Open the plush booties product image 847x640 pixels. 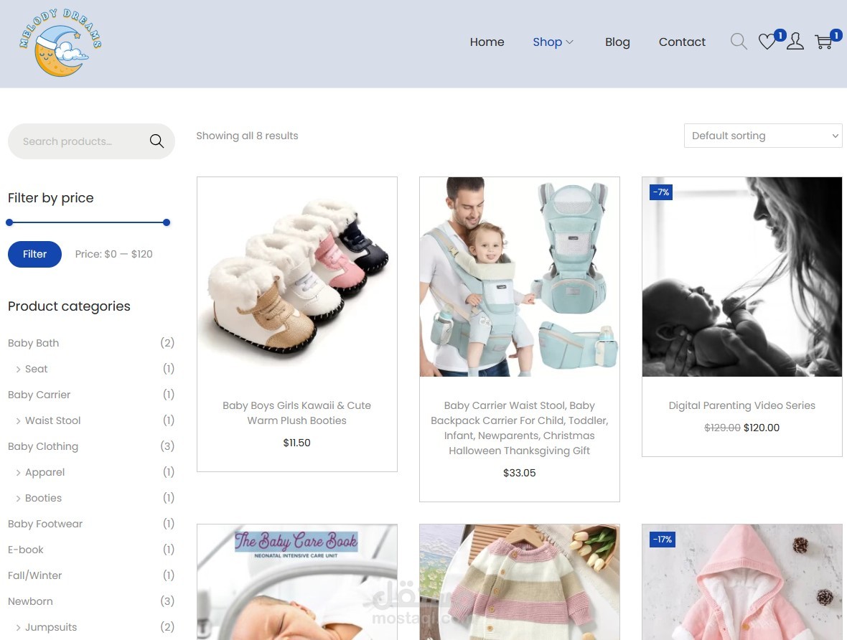point(297,276)
